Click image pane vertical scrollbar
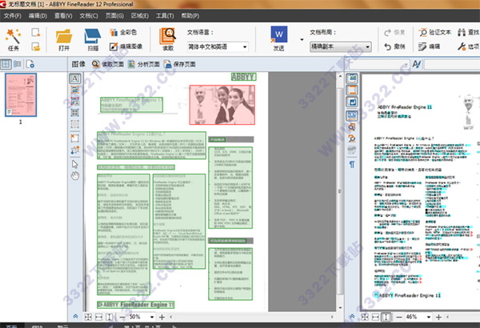This screenshot has height=328, width=480. (340, 191)
